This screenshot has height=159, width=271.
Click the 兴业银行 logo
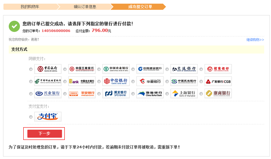click(48, 93)
